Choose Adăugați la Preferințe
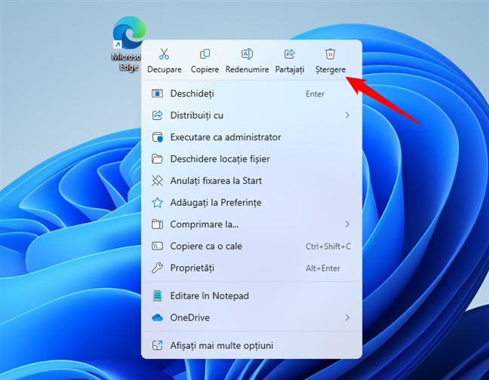 click(251, 203)
